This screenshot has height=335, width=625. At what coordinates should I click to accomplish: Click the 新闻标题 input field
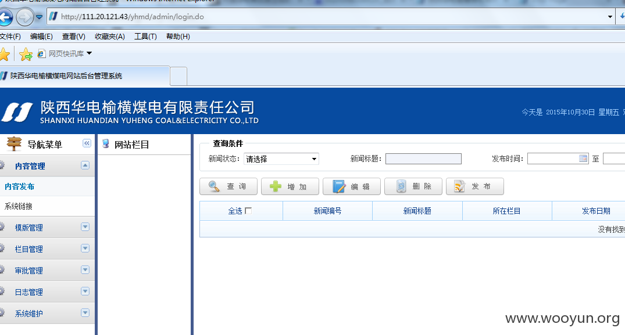pos(423,159)
